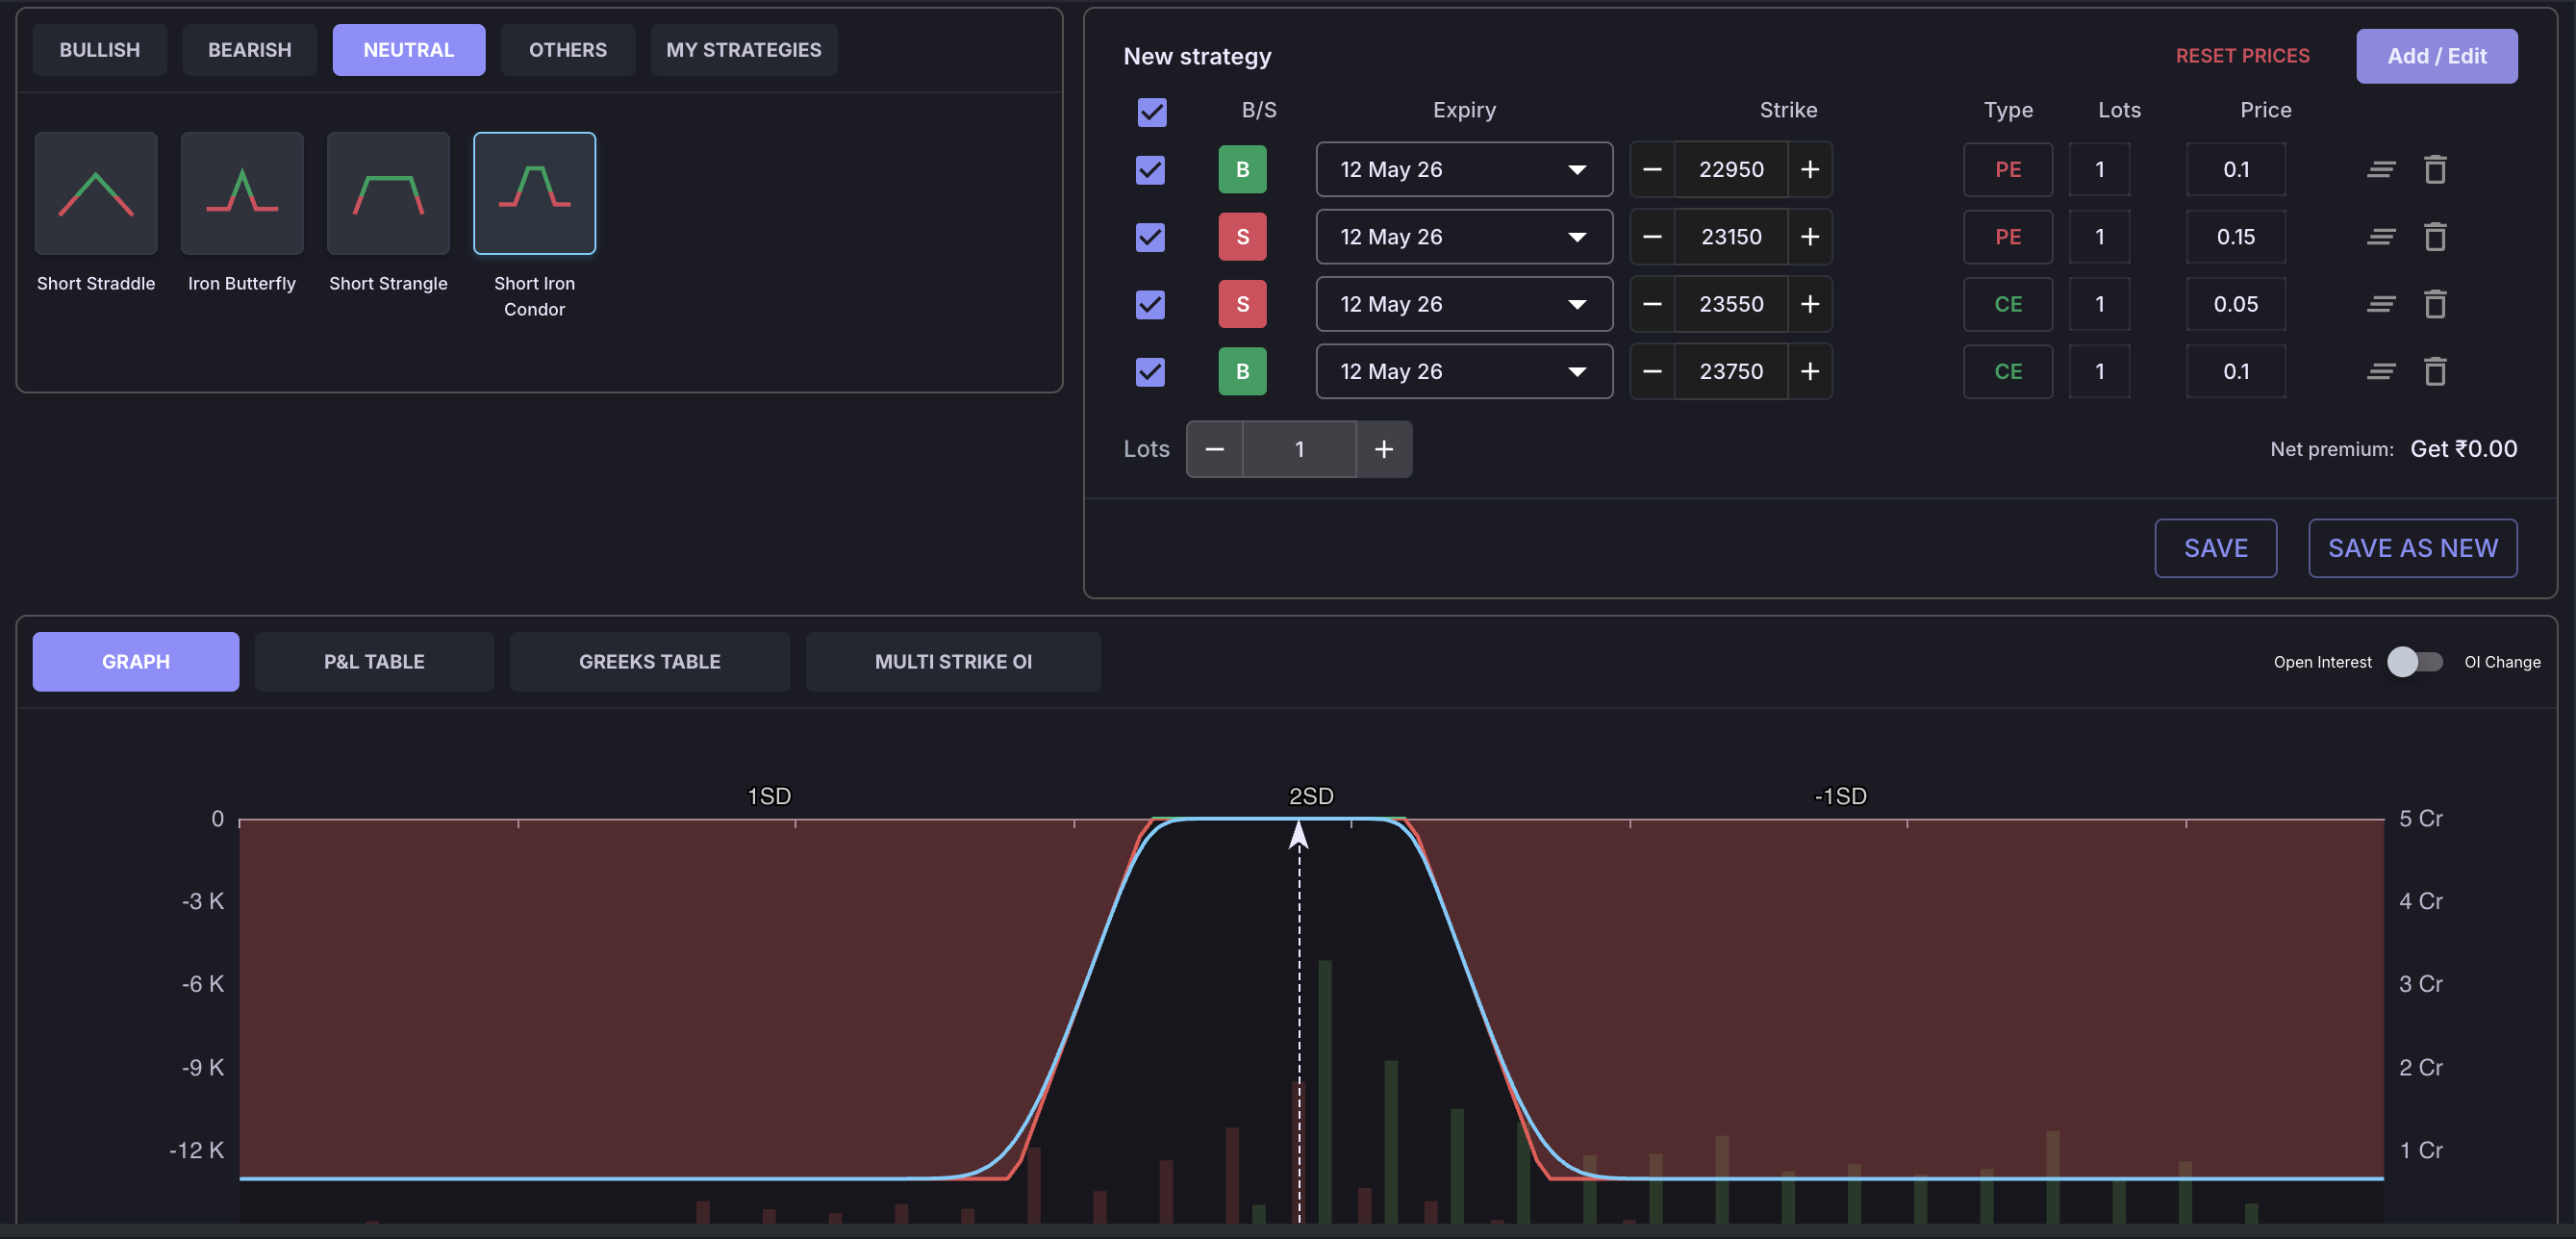Increase overall lots with plus button
The height and width of the screenshot is (1239, 2576).
[1384, 449]
